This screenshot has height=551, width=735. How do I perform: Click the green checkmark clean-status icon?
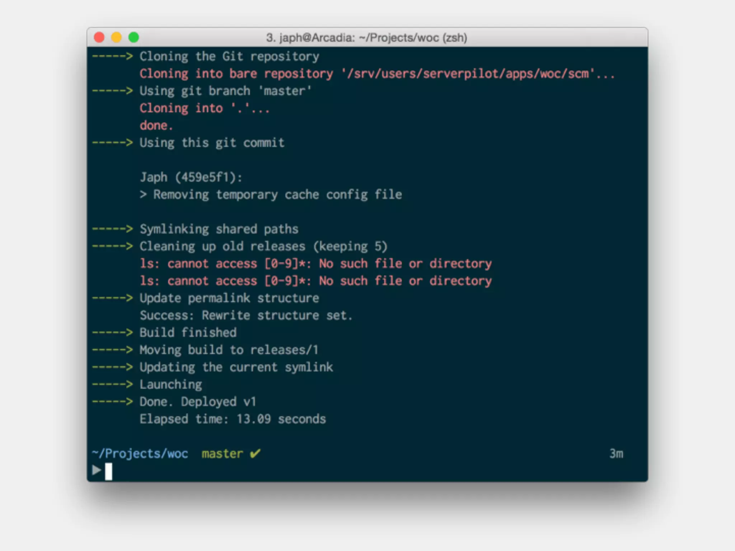click(x=255, y=453)
